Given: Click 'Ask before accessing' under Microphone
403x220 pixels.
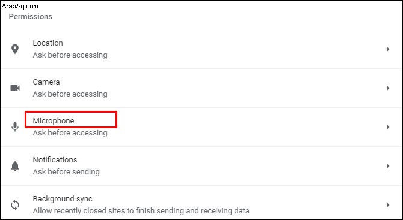Looking at the screenshot, I should pyautogui.click(x=70, y=133).
